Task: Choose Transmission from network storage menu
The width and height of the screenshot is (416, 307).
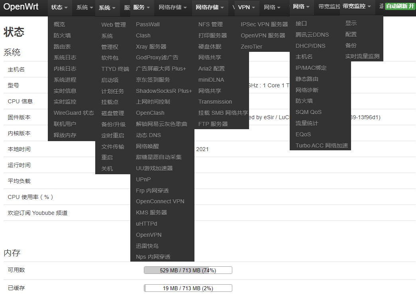Action: (215, 102)
